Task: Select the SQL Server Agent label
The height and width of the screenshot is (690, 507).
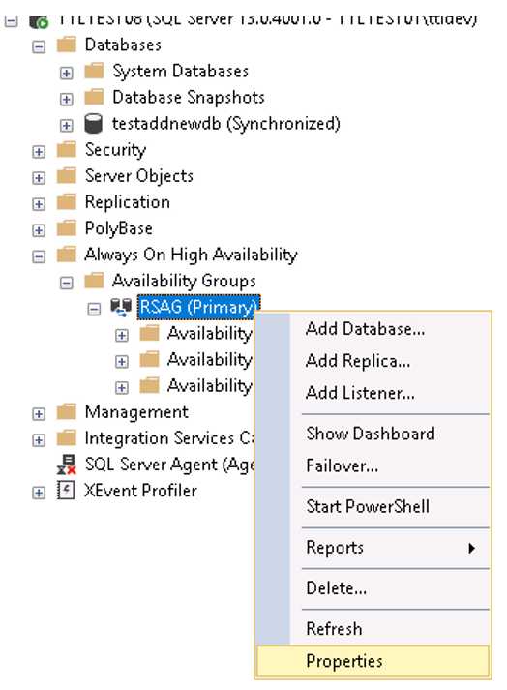Action: 169,465
